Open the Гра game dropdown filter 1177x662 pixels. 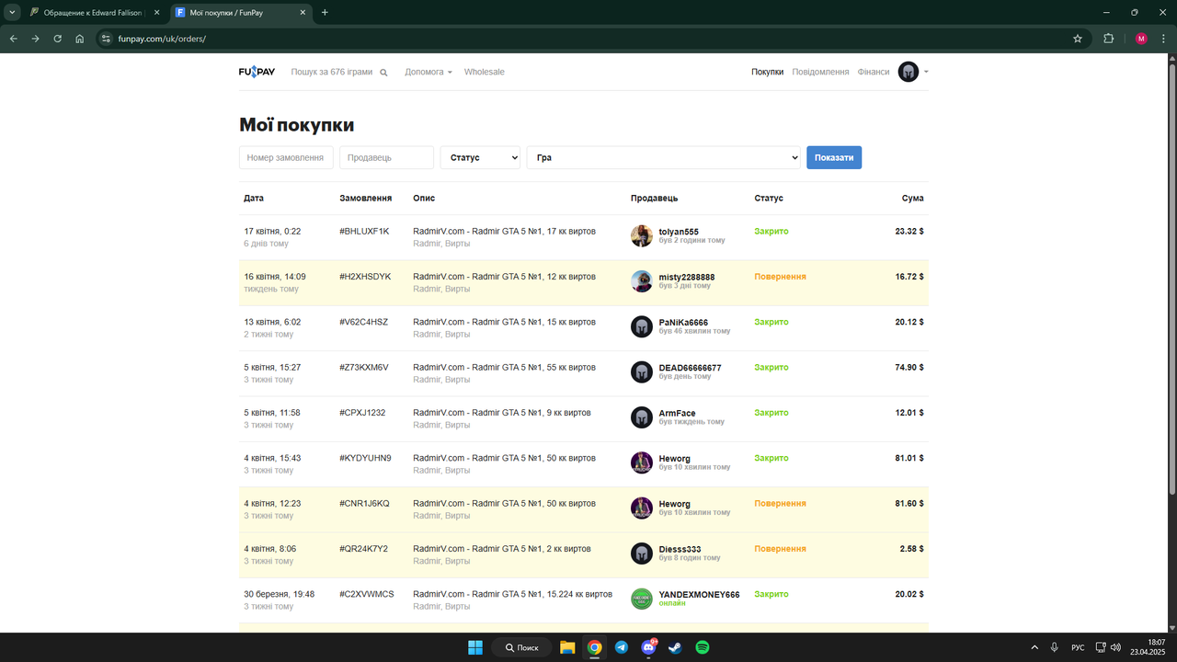(x=664, y=157)
